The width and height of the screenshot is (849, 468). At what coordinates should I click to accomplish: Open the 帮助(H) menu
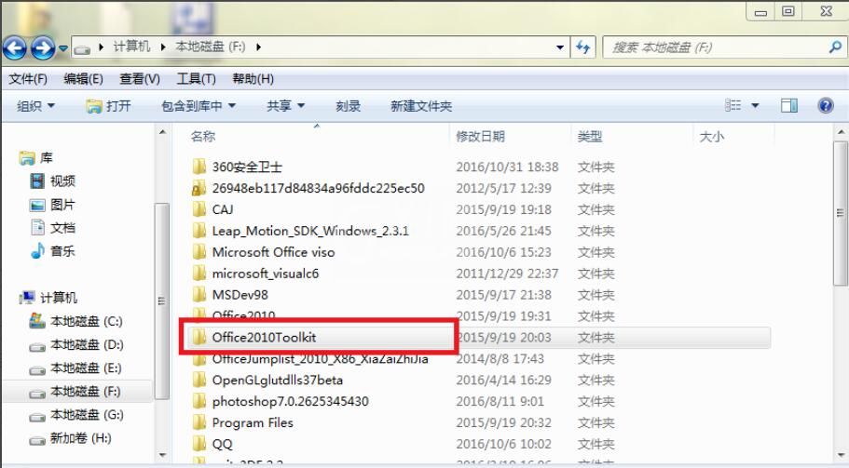253,79
